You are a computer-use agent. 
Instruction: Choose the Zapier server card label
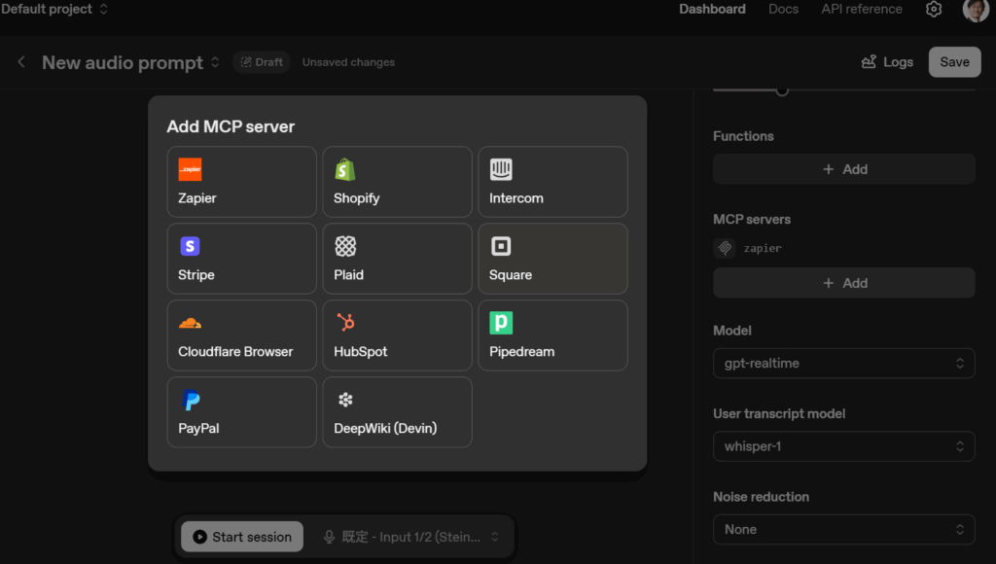click(x=196, y=198)
